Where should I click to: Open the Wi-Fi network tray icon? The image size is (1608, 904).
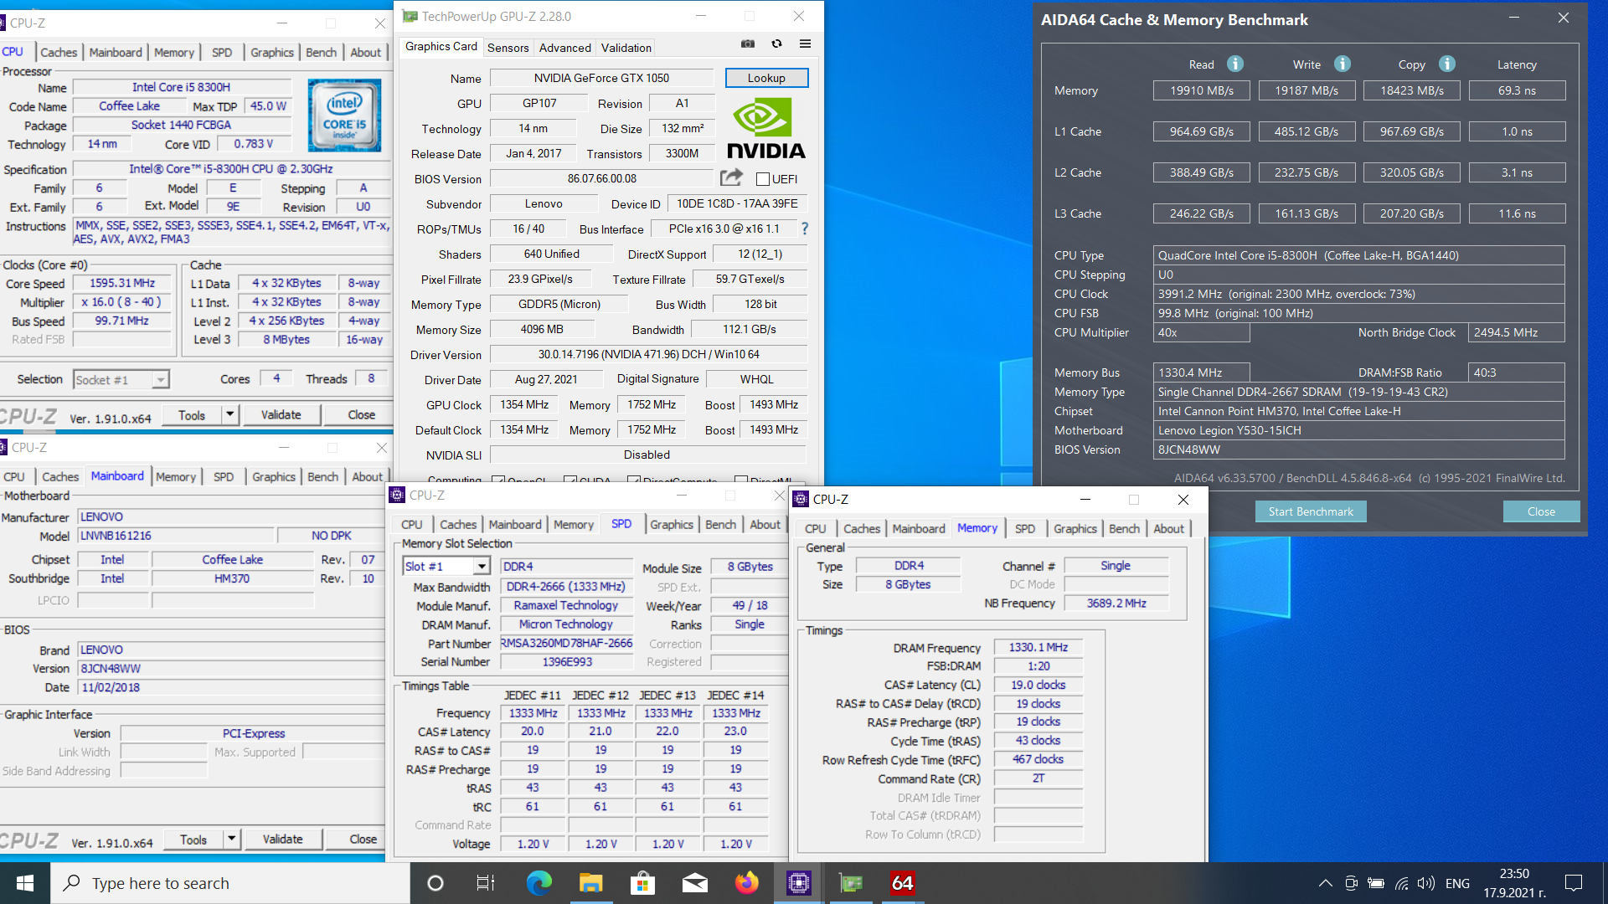point(1401,883)
